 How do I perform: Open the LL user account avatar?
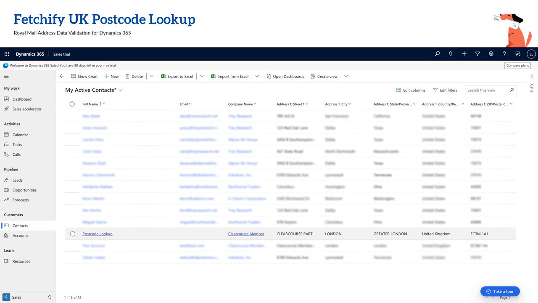pos(531,54)
